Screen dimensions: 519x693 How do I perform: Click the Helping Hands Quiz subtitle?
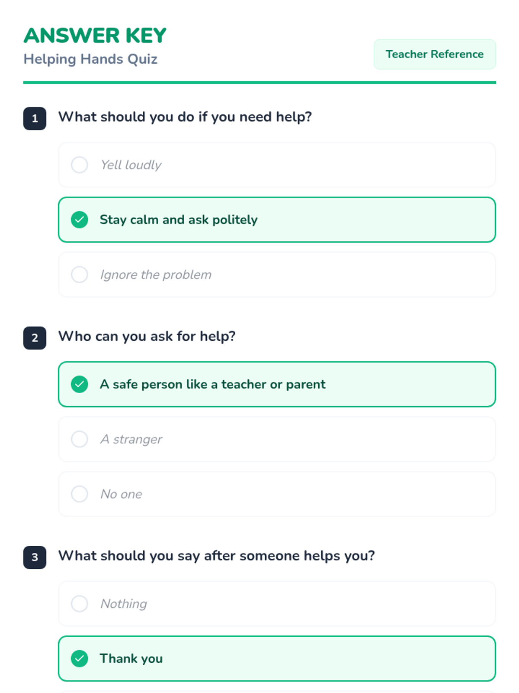click(x=90, y=59)
